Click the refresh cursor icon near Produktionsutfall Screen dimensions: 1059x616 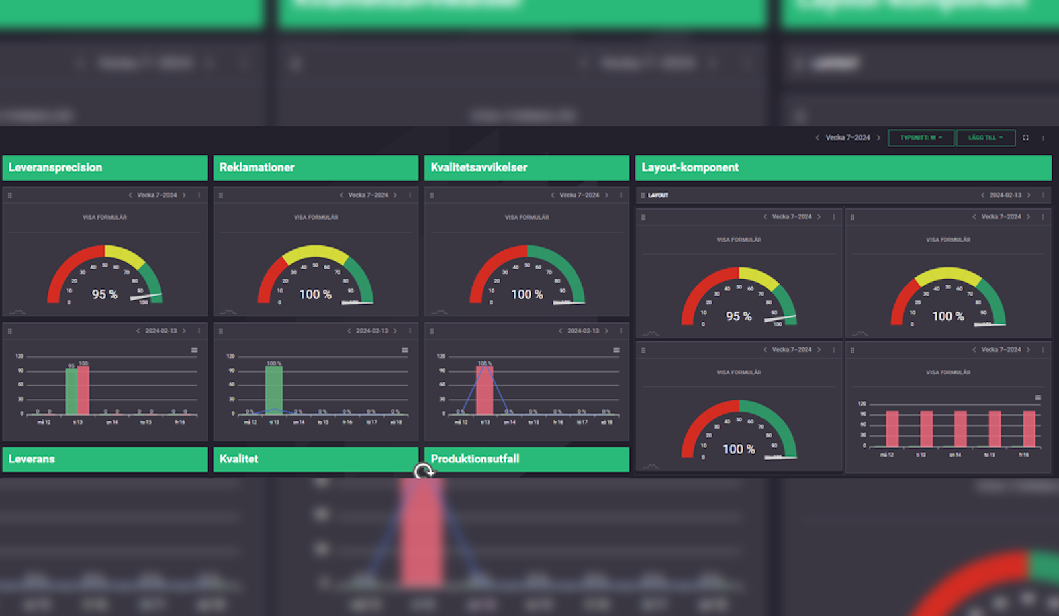pyautogui.click(x=424, y=471)
